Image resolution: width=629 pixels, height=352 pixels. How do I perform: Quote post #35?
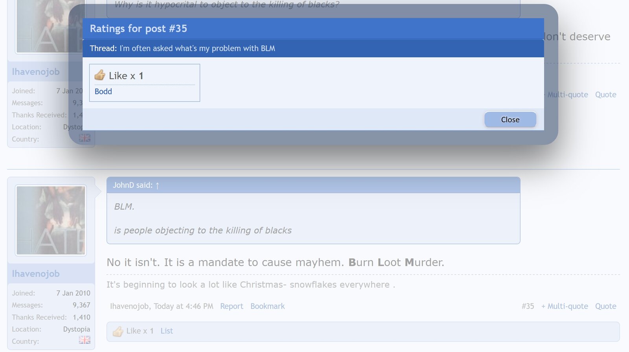click(x=605, y=306)
